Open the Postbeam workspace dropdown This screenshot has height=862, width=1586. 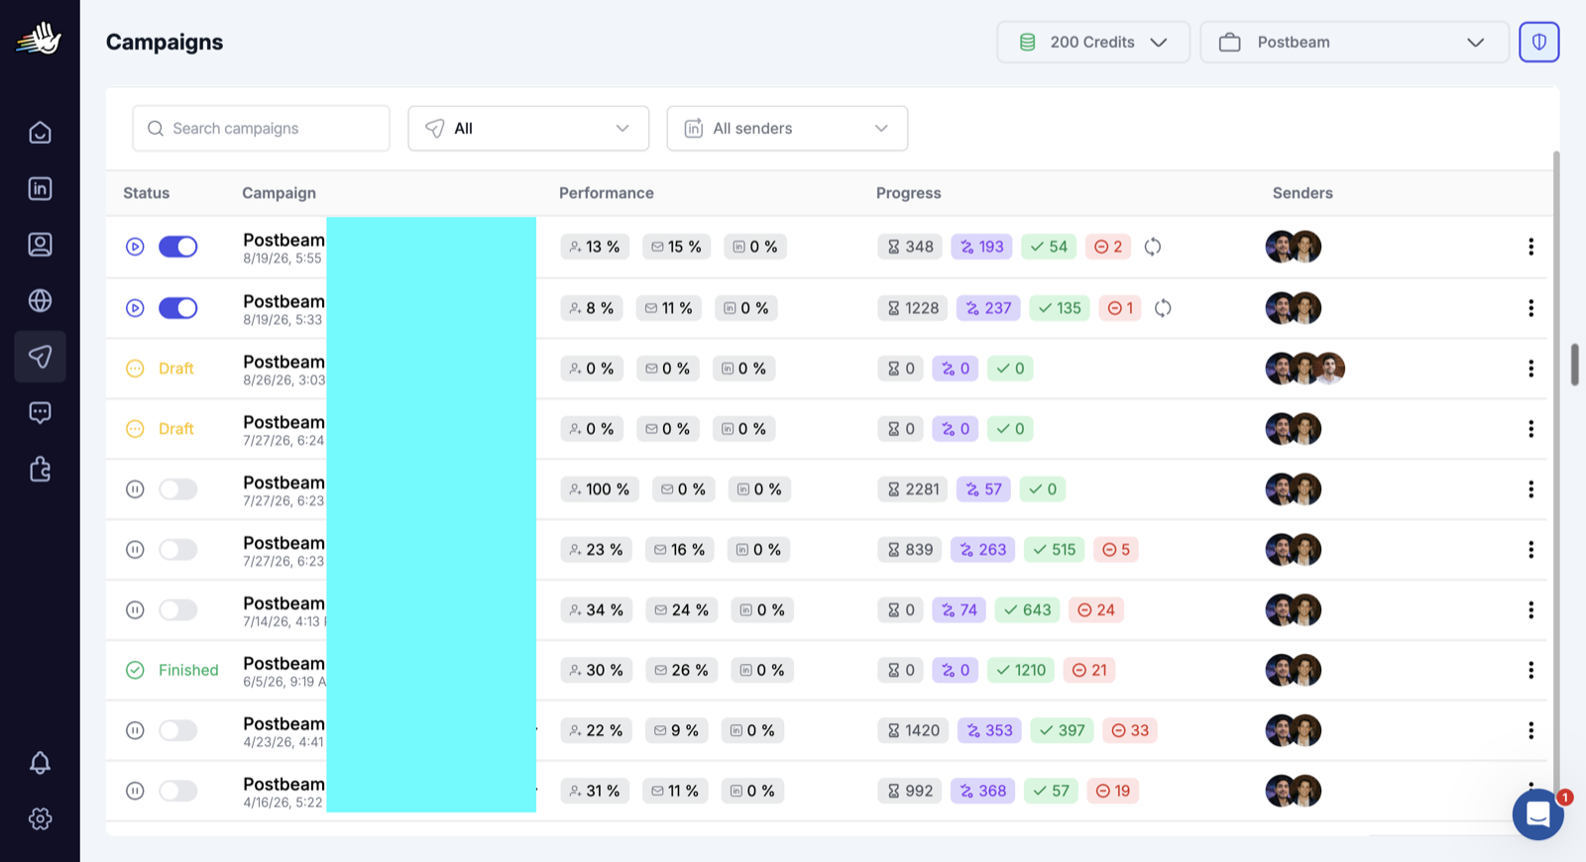point(1354,42)
